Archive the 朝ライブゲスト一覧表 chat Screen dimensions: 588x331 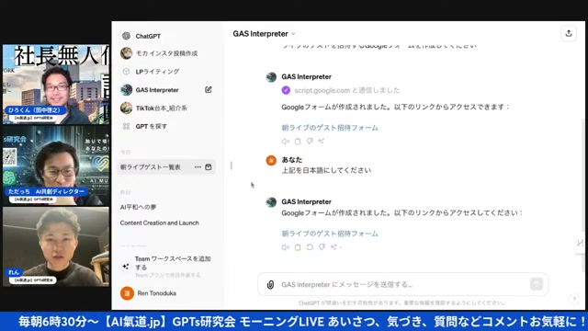click(209, 167)
